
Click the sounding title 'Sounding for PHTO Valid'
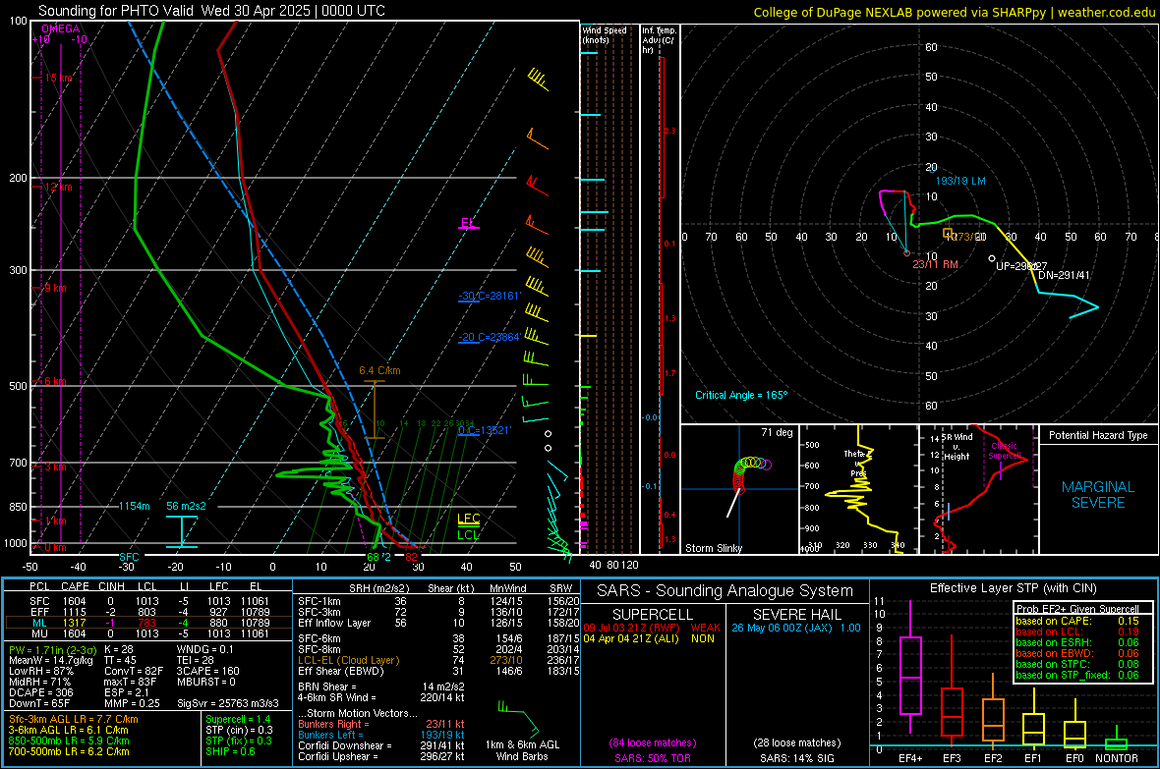[116, 11]
